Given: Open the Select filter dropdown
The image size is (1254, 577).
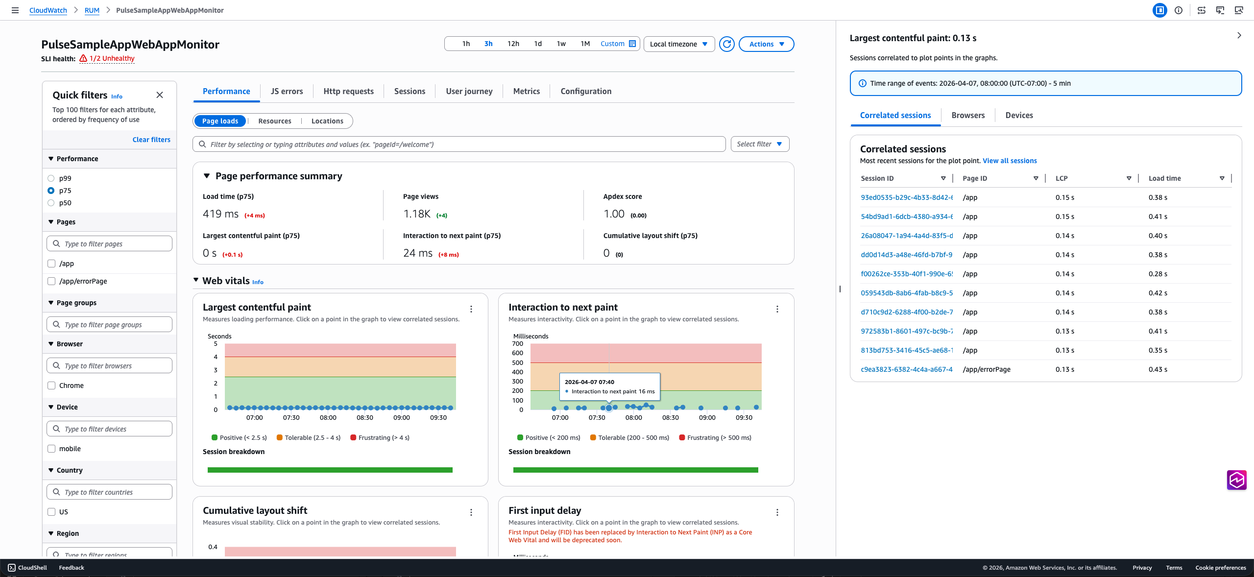Looking at the screenshot, I should point(760,144).
